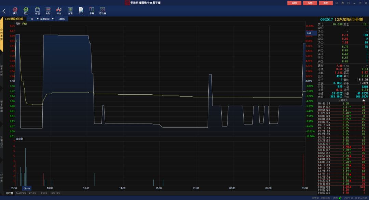This screenshot has height=200, width=369.
Task: Open the 卖出 sell icon
Action: (x=26, y=11)
